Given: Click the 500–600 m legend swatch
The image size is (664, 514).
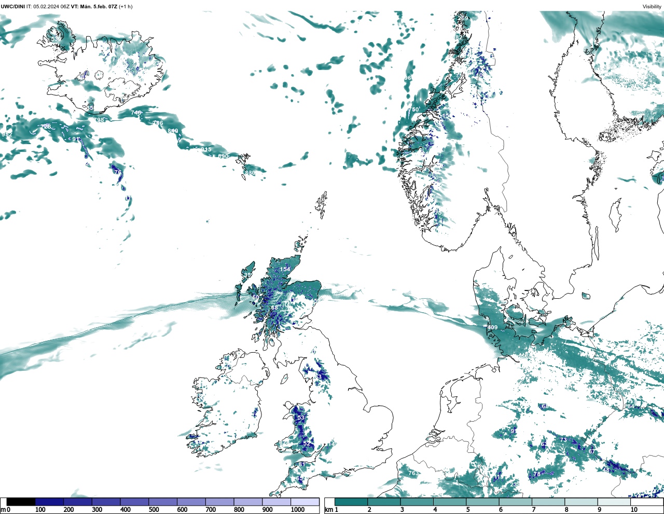Looking at the screenshot, I should (x=163, y=502).
